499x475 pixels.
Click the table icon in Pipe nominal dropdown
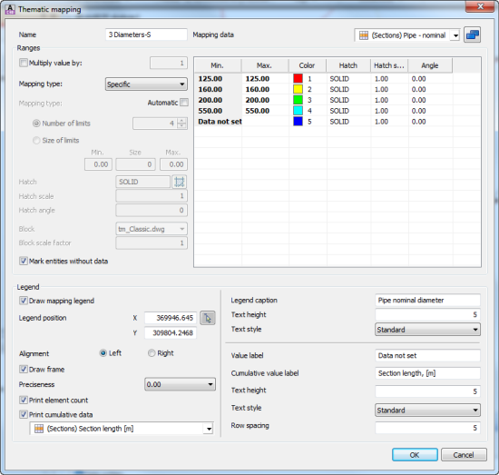[364, 35]
